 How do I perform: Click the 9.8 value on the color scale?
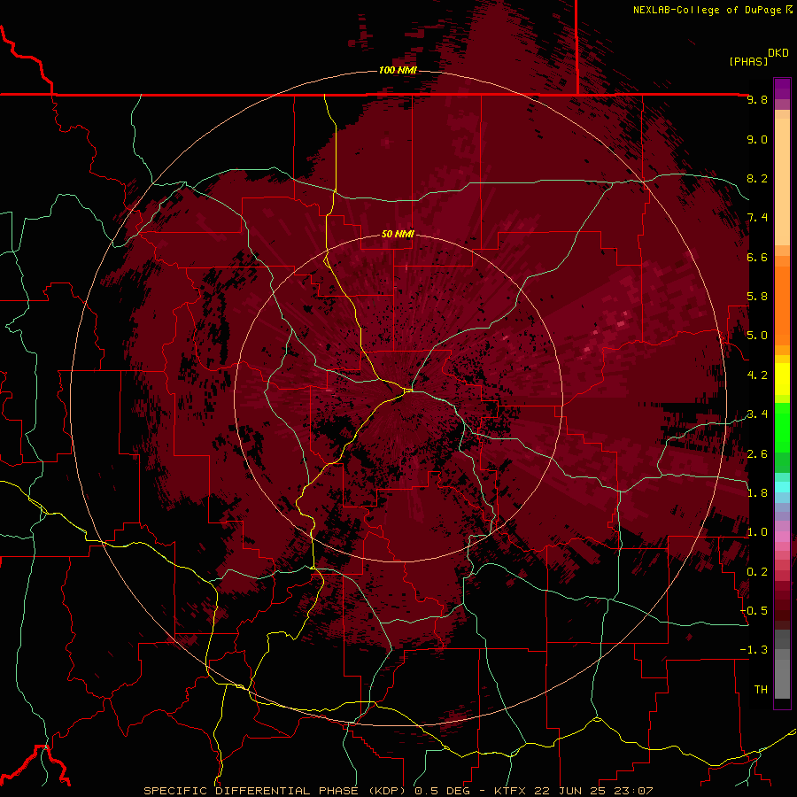coord(757,99)
